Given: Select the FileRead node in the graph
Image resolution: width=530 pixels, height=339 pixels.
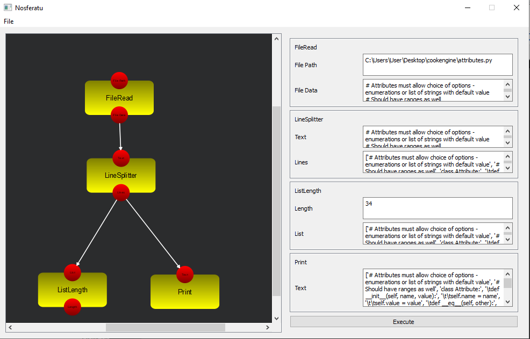Looking at the screenshot, I should coord(119,98).
